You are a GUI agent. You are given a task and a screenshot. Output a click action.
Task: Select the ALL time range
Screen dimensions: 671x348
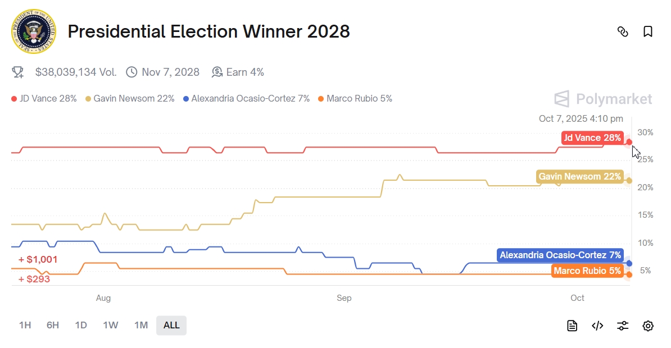[171, 325]
